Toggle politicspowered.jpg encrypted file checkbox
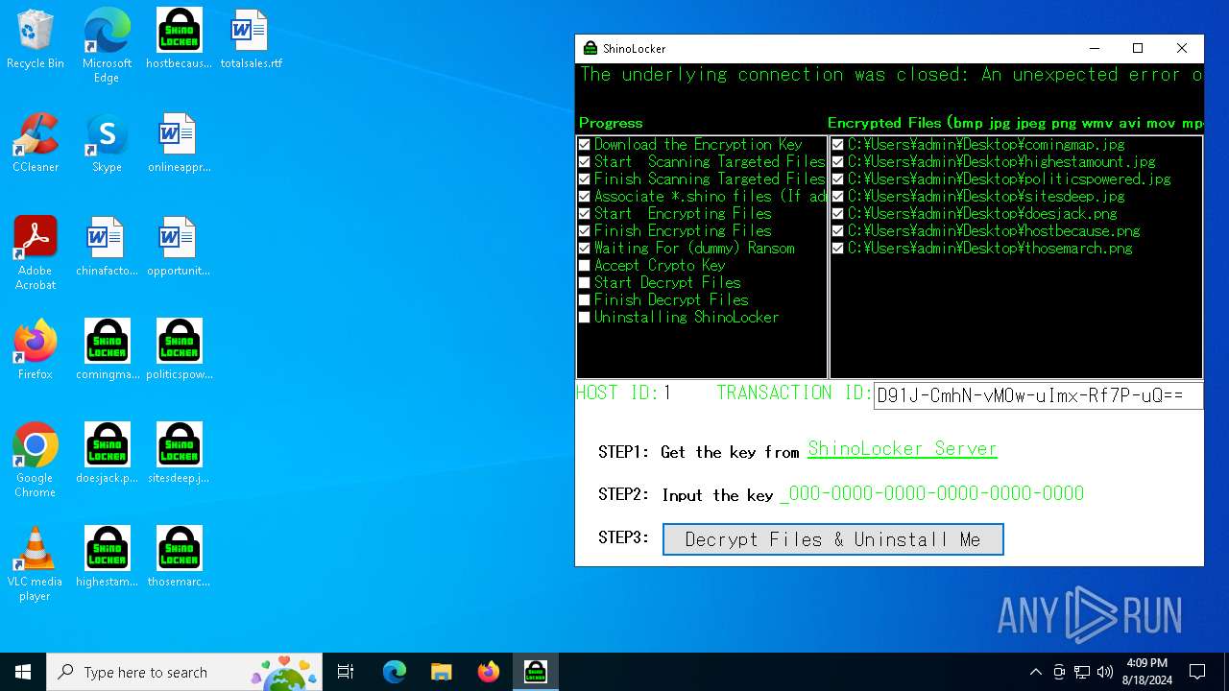 (x=837, y=179)
